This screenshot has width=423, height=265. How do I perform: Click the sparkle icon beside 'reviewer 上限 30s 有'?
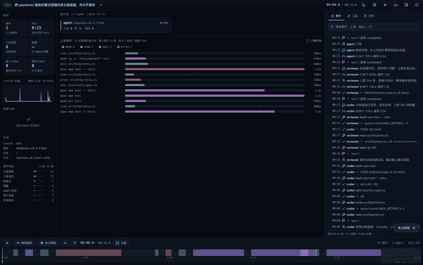pos(344,80)
